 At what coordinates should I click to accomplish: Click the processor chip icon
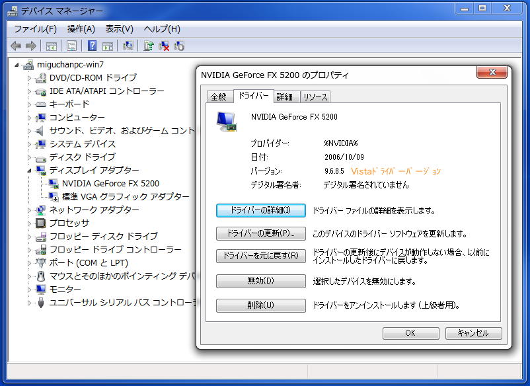point(40,223)
